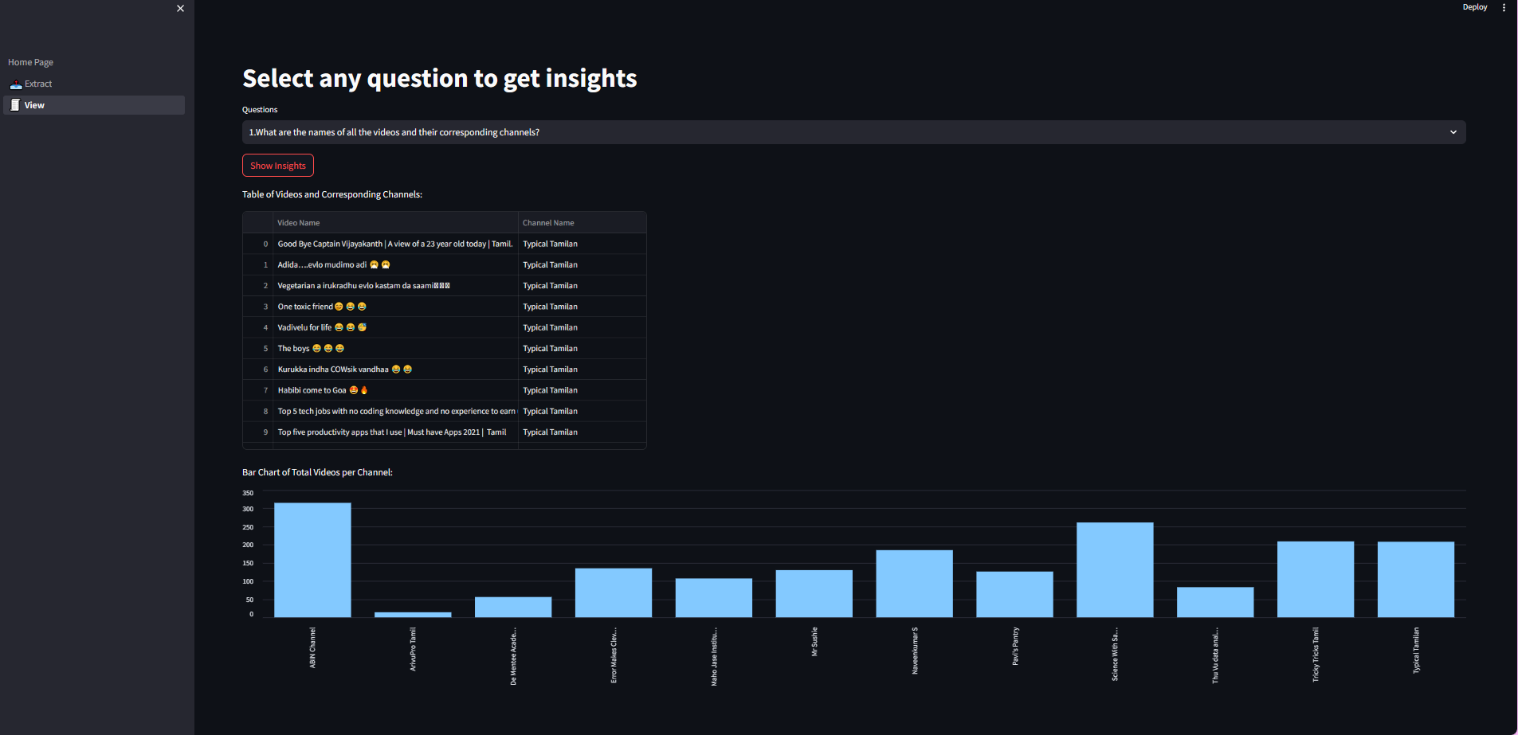1518x735 pixels.
Task: Click the Science With Sam bar in chart
Action: [1115, 569]
